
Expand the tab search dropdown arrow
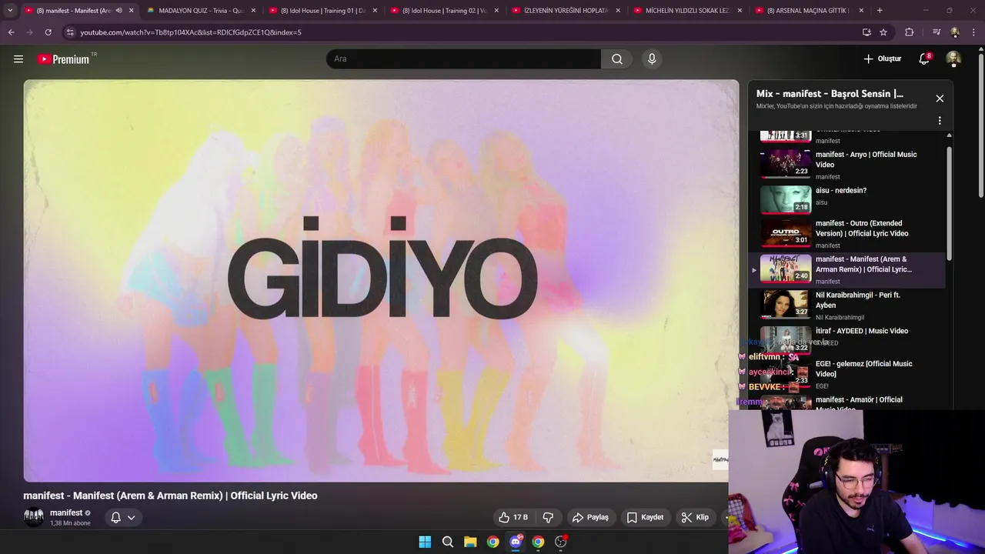[x=10, y=11]
